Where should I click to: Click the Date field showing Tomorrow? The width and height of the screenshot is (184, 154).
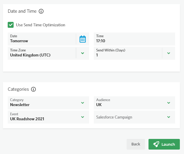(x=42, y=39)
